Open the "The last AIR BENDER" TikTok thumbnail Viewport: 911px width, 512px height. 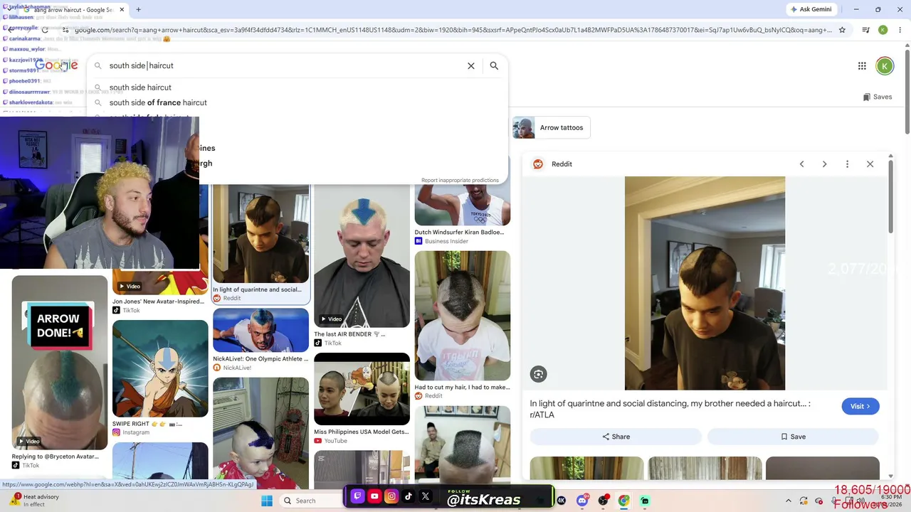(362, 255)
